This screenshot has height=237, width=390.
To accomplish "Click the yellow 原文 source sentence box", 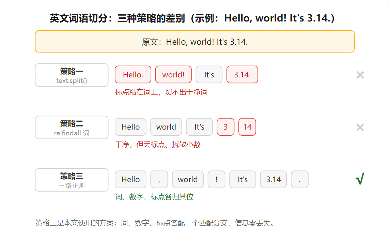I will click(x=195, y=42).
